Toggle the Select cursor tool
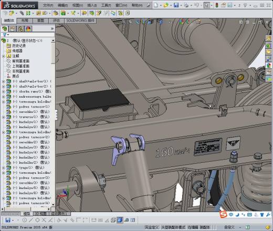The width and height of the screenshot is (273, 231). (207, 5)
